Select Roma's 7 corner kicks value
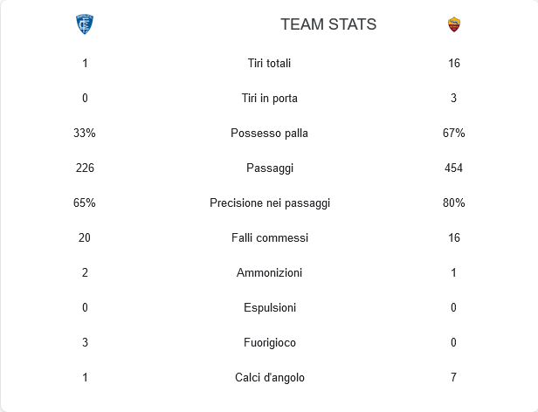This screenshot has height=412, width=538. [x=453, y=377]
